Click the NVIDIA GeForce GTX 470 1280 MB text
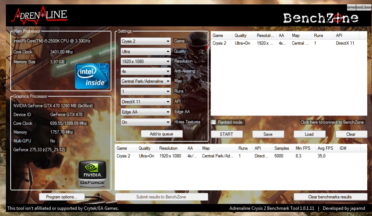This screenshot has width=372, height=216. click(x=53, y=106)
